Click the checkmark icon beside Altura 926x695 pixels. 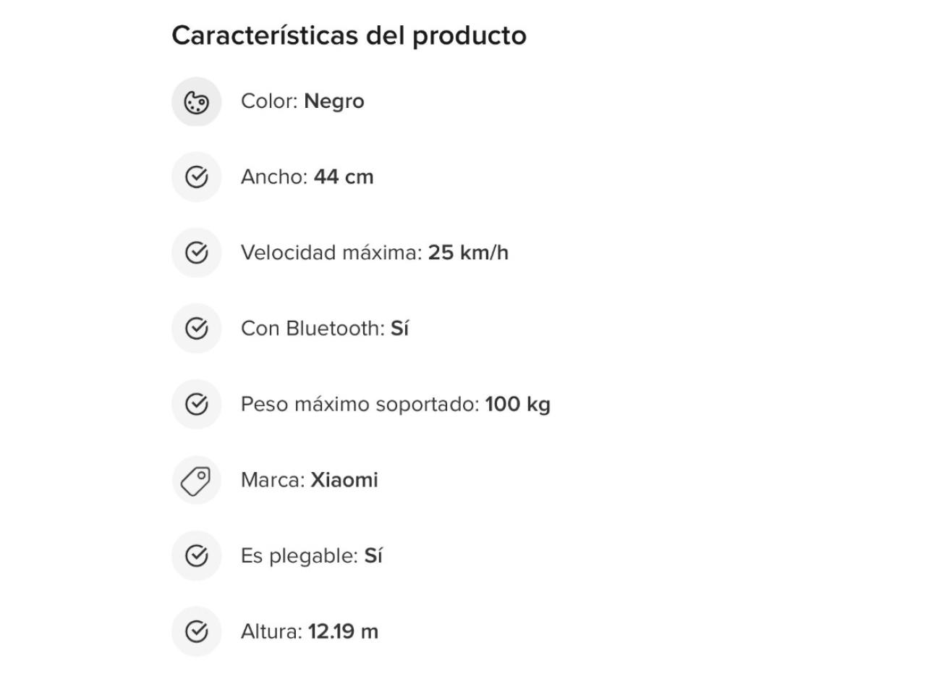coord(196,631)
